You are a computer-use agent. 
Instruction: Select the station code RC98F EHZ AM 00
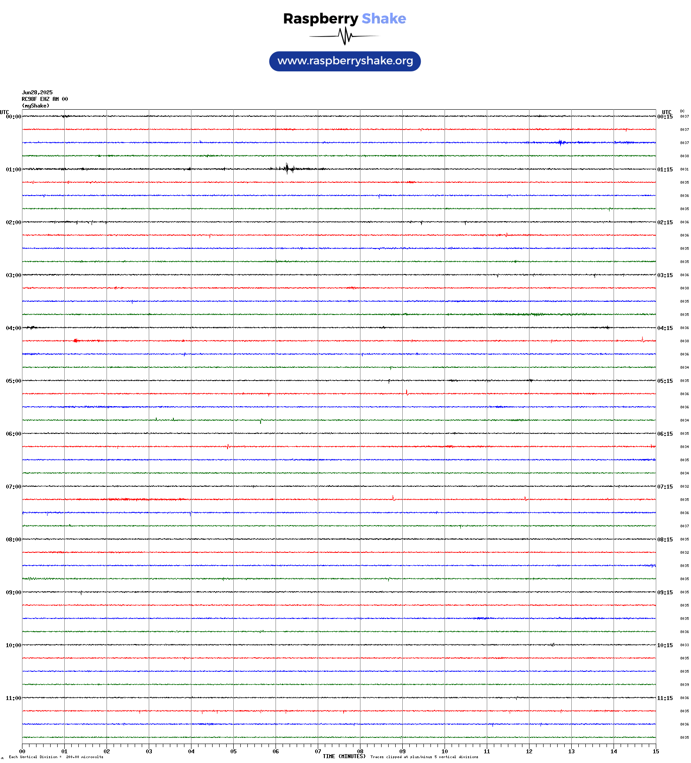pos(45,99)
